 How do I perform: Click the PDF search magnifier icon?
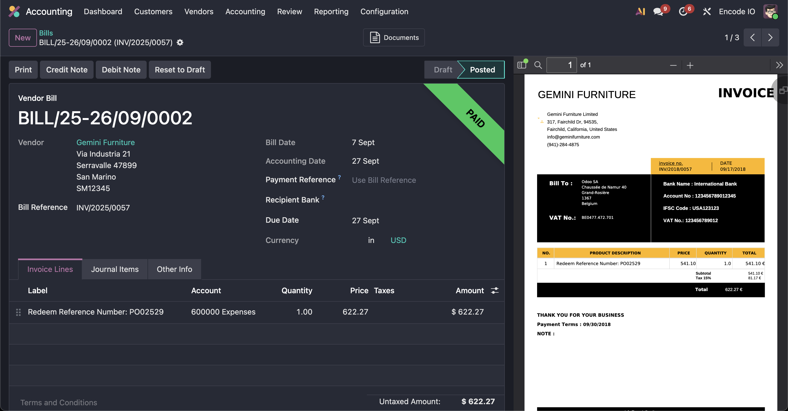538,65
